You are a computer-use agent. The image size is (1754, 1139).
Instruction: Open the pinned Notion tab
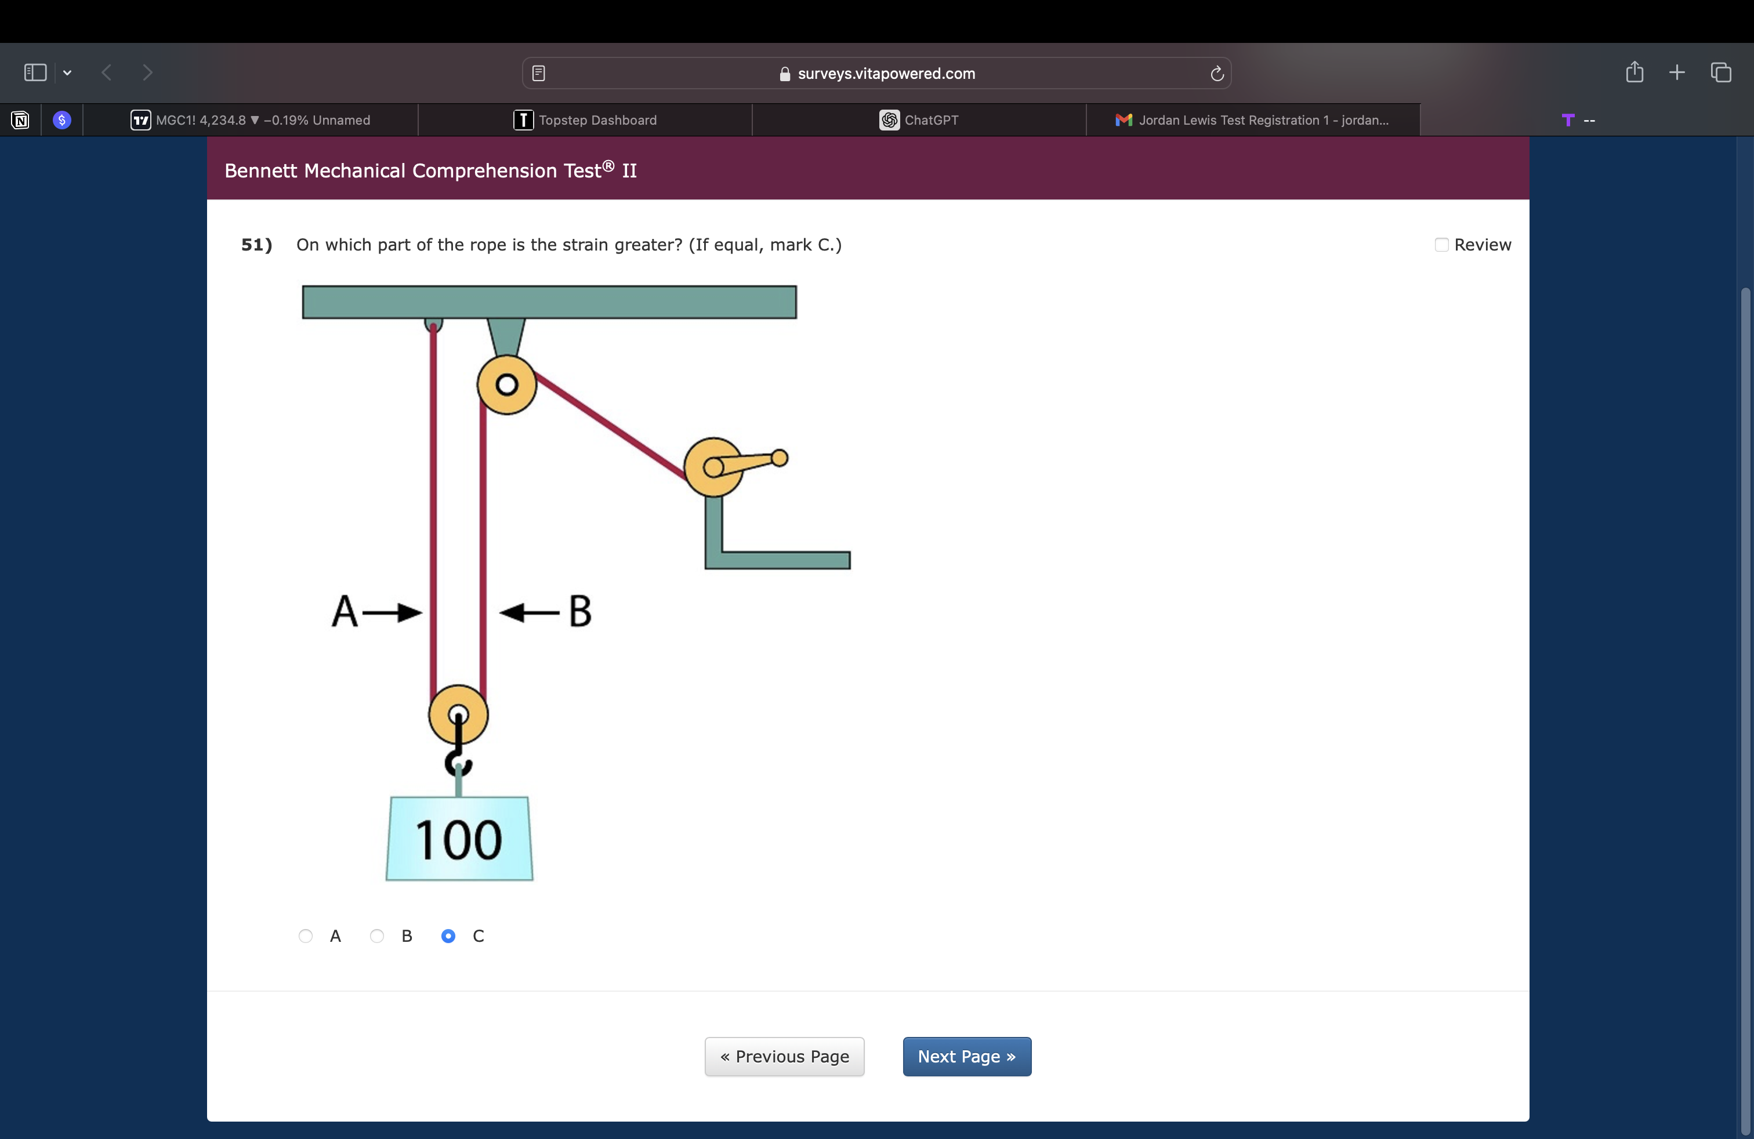point(21,120)
